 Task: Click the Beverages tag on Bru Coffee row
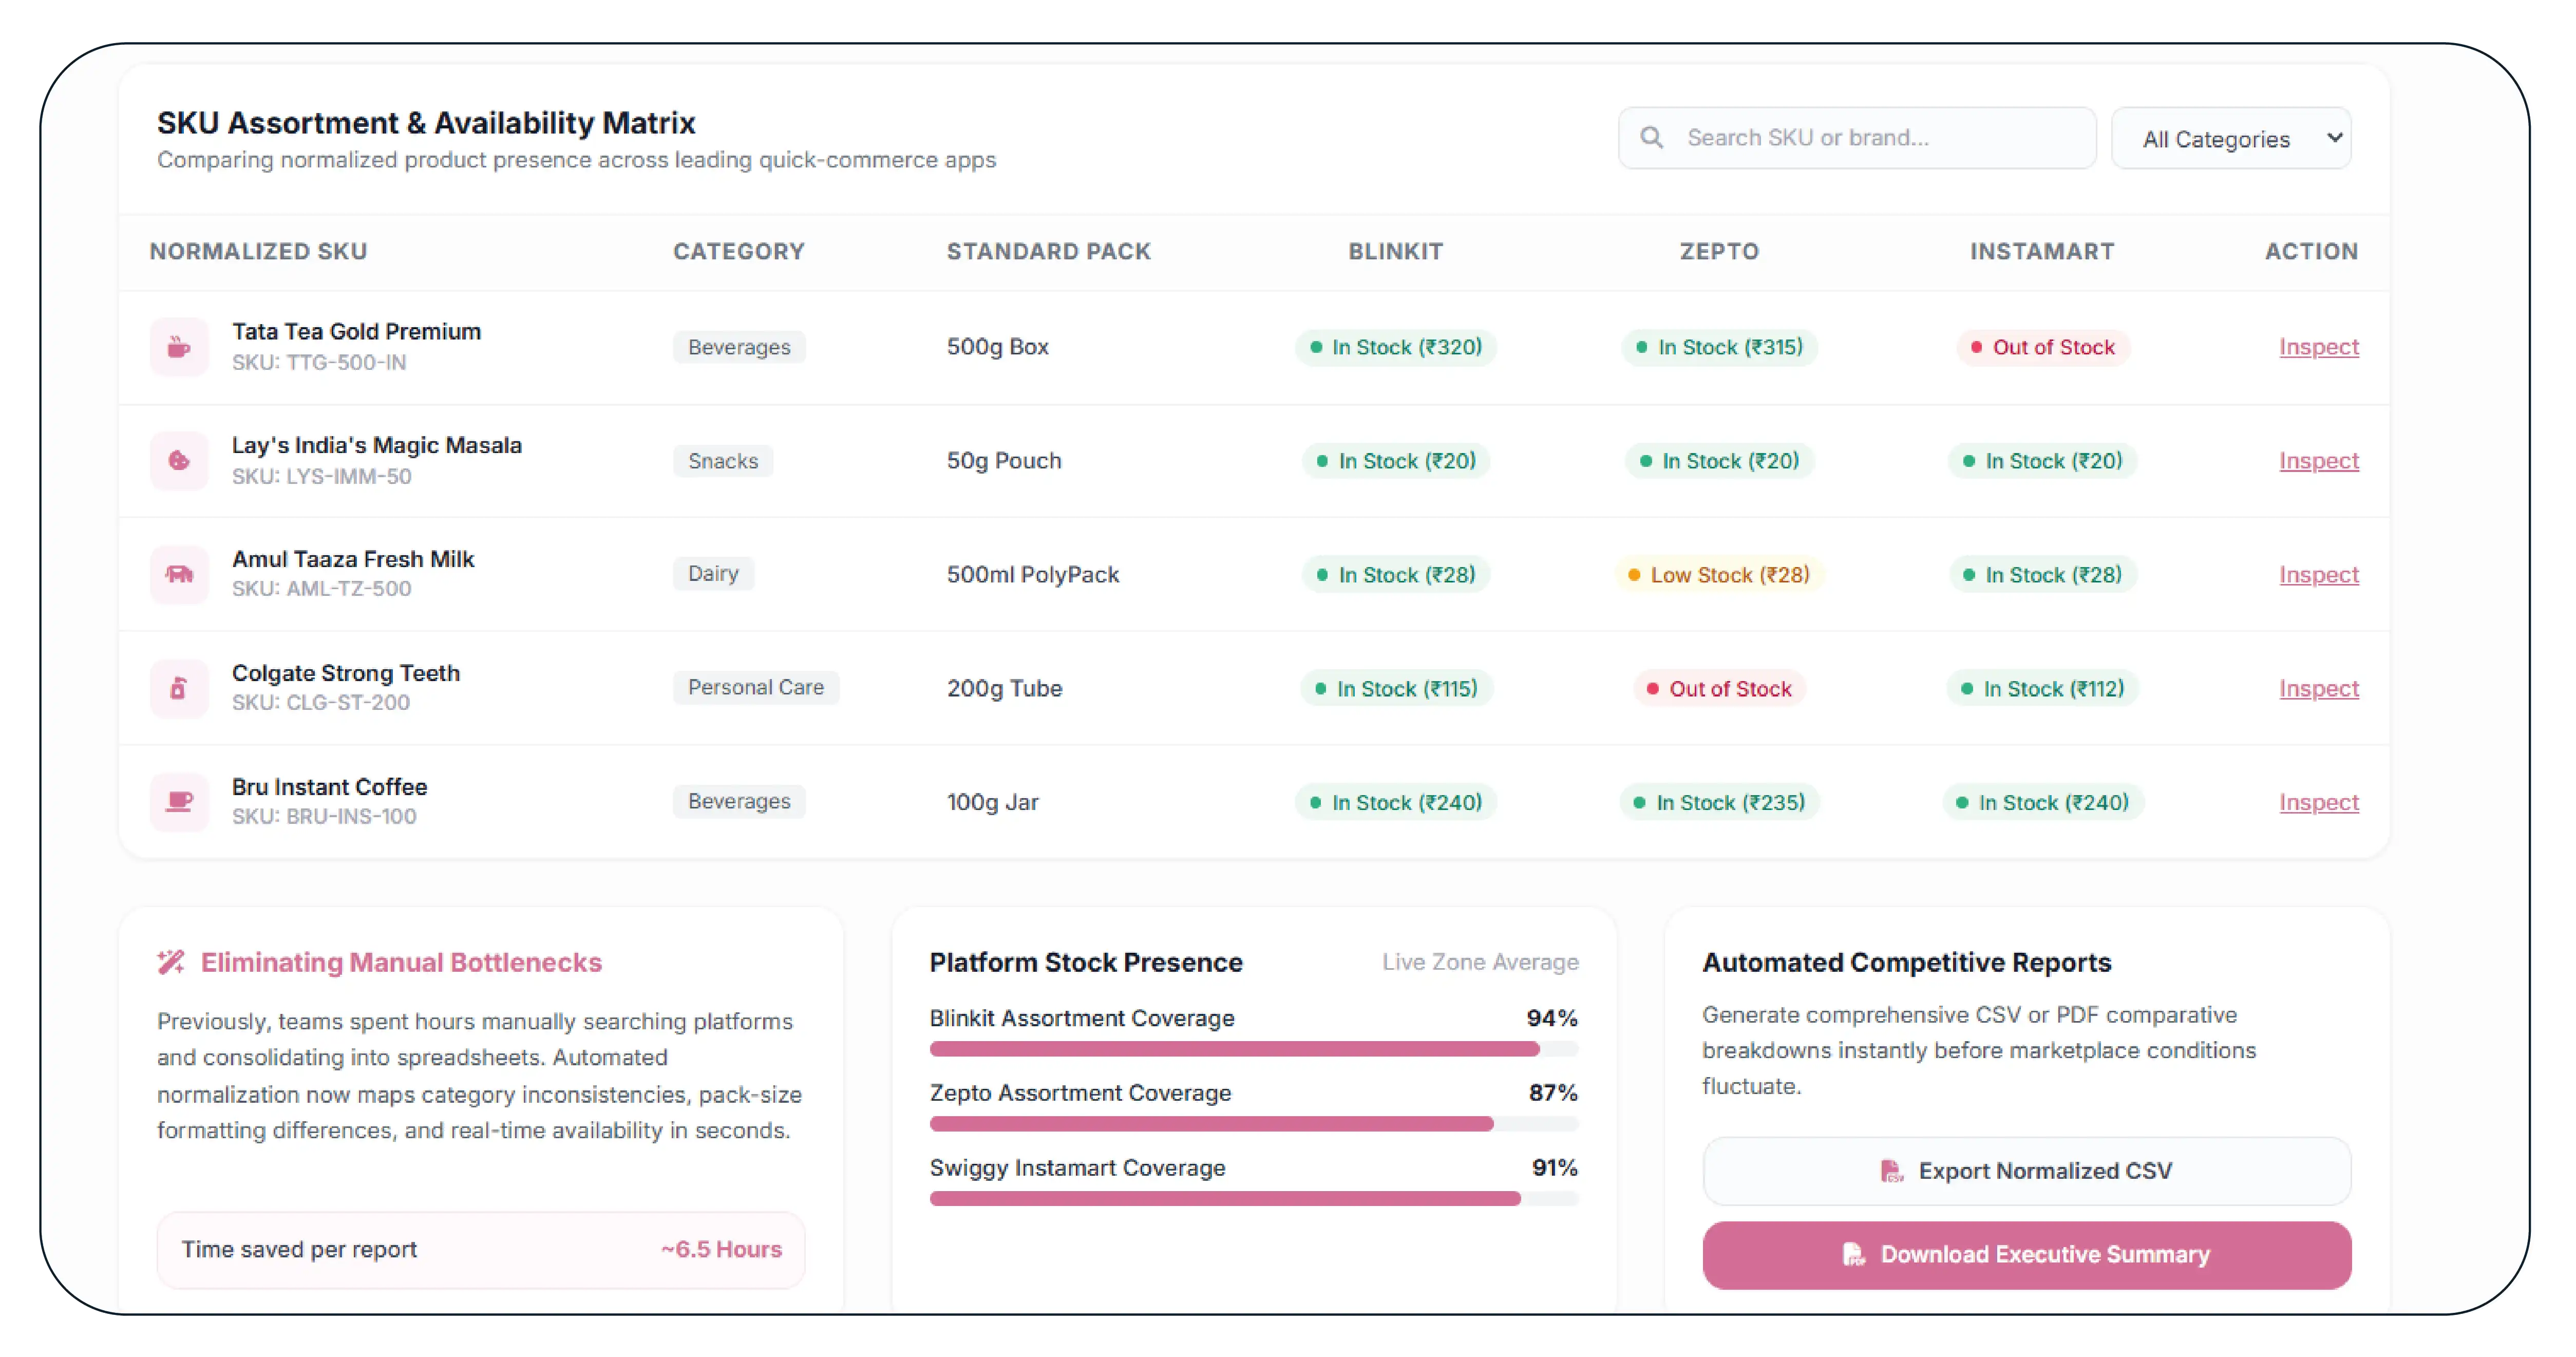click(739, 802)
